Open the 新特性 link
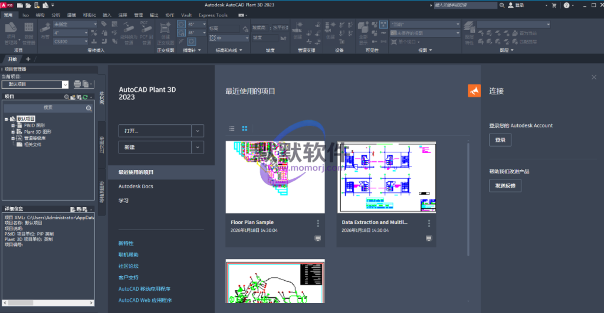Screen dimensions: 604x313 coord(126,243)
